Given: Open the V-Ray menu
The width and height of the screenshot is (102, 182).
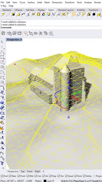Looking at the screenshot, I should click(4, 6).
